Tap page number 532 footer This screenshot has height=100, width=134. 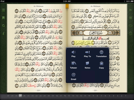pos(39,90)
